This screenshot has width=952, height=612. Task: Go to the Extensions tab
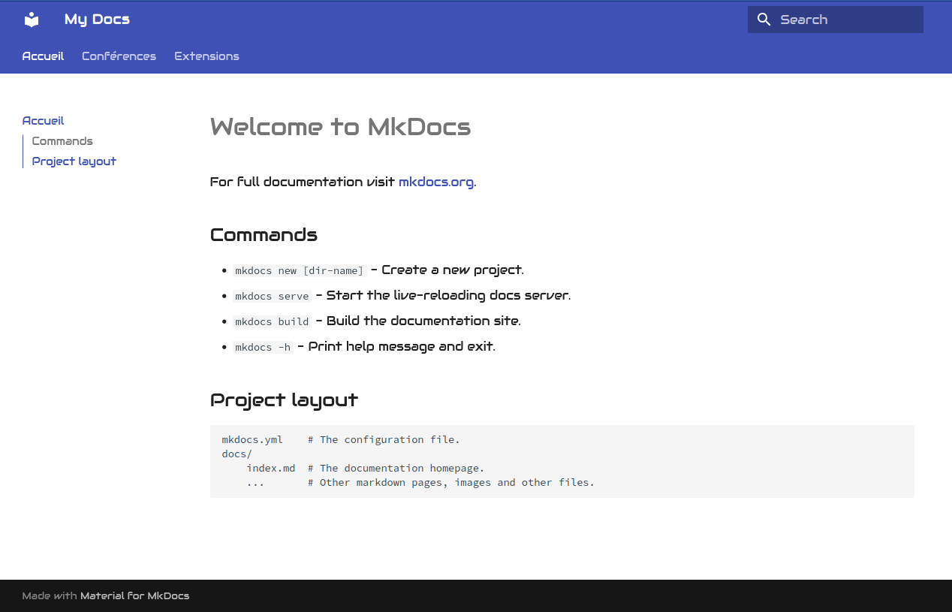point(206,56)
